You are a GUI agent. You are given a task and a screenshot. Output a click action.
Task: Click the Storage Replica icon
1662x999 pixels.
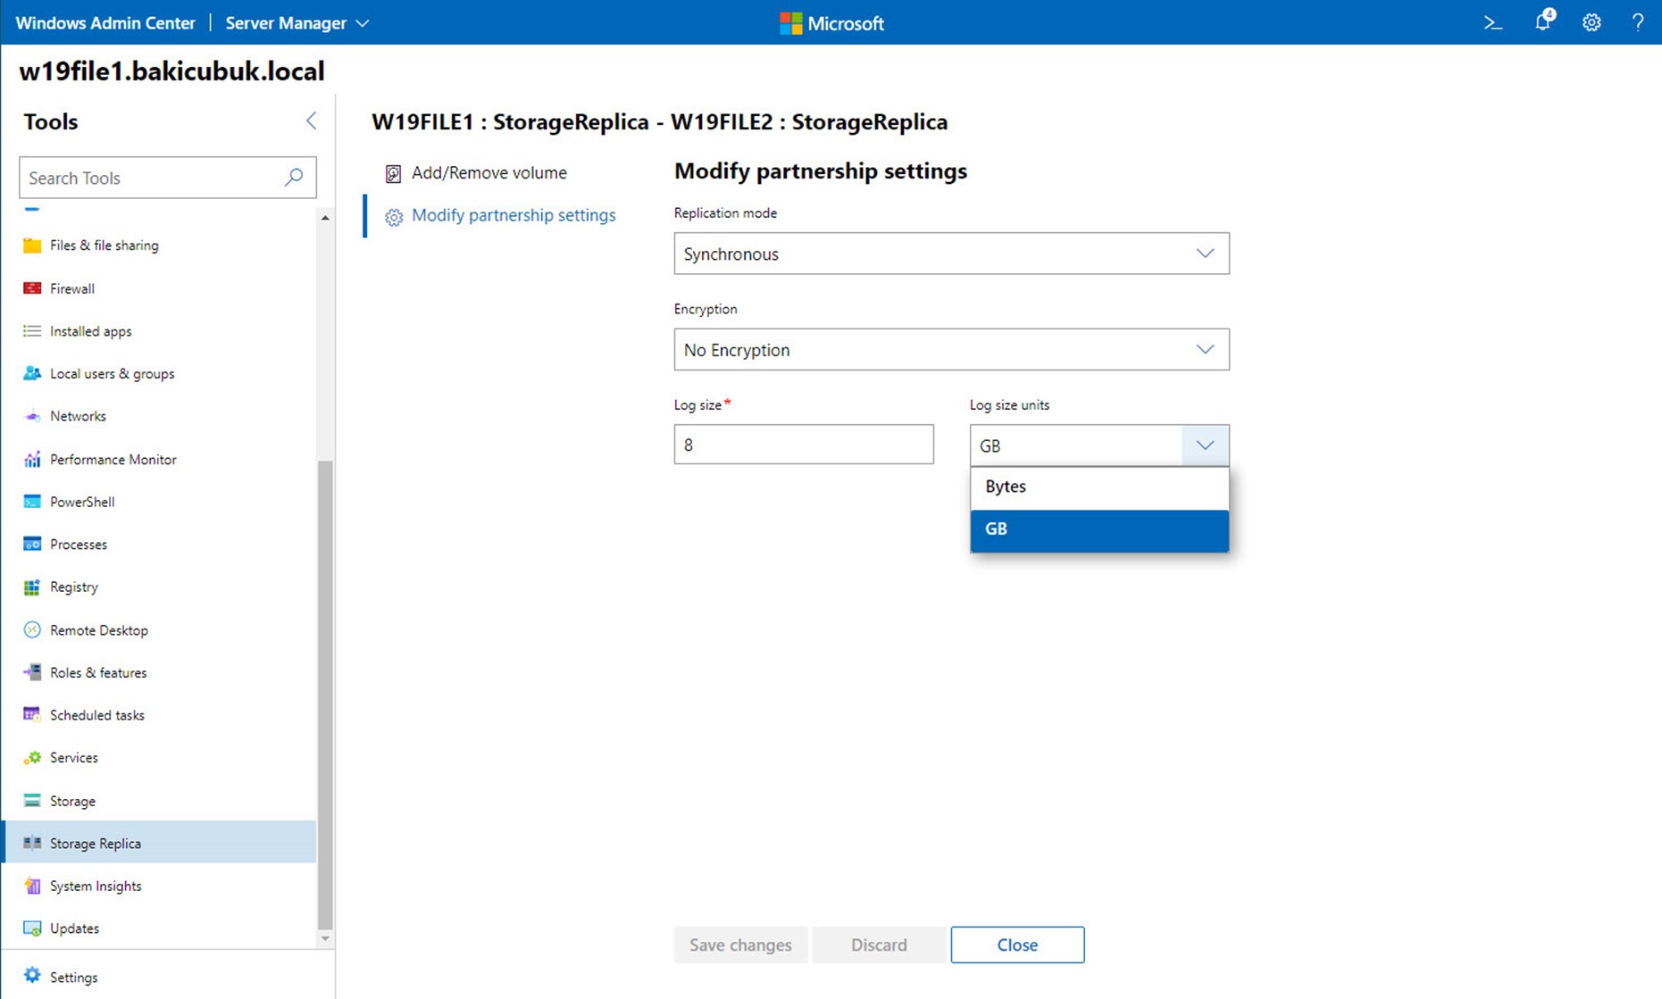pos(32,843)
